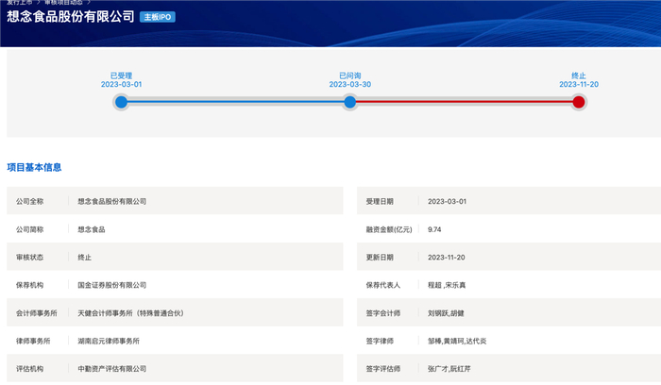The width and height of the screenshot is (661, 385).
Task: Click the 终止 2023-11-20 stage label
Action: (x=578, y=80)
